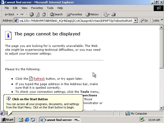Viewport: 164px width, 123px height.
Task: Launch Internet Explorer from Quick Launch
Action: (x=27, y=120)
